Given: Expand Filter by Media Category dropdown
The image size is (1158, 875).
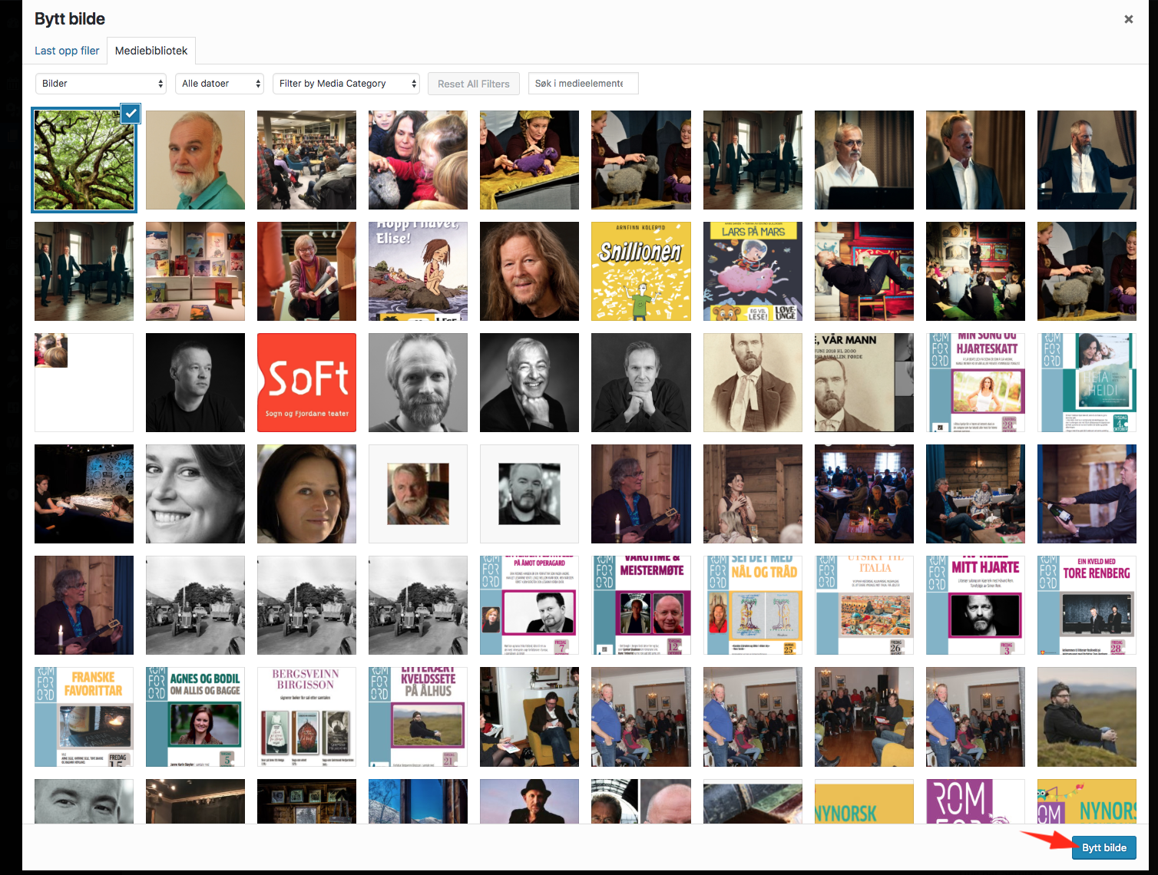Looking at the screenshot, I should coord(346,84).
